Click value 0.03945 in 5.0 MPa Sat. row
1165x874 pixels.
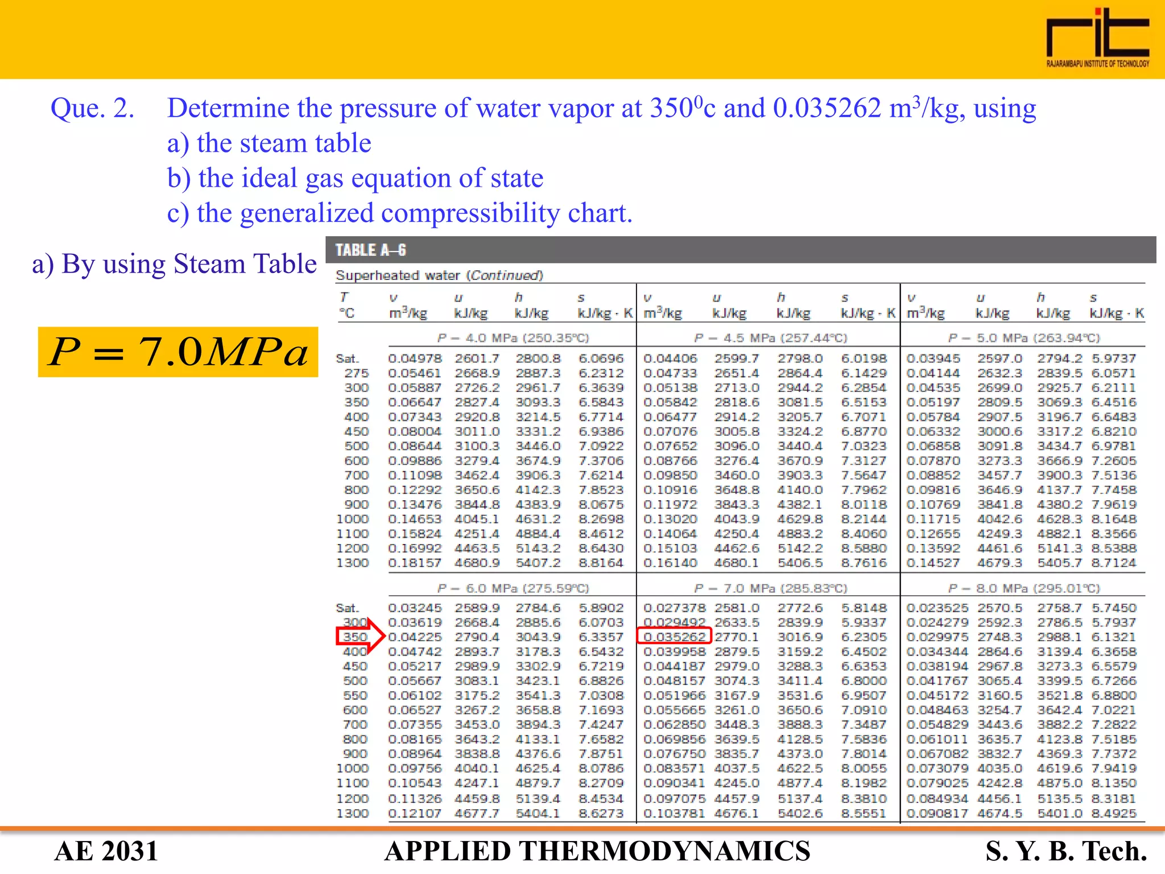pyautogui.click(x=933, y=358)
